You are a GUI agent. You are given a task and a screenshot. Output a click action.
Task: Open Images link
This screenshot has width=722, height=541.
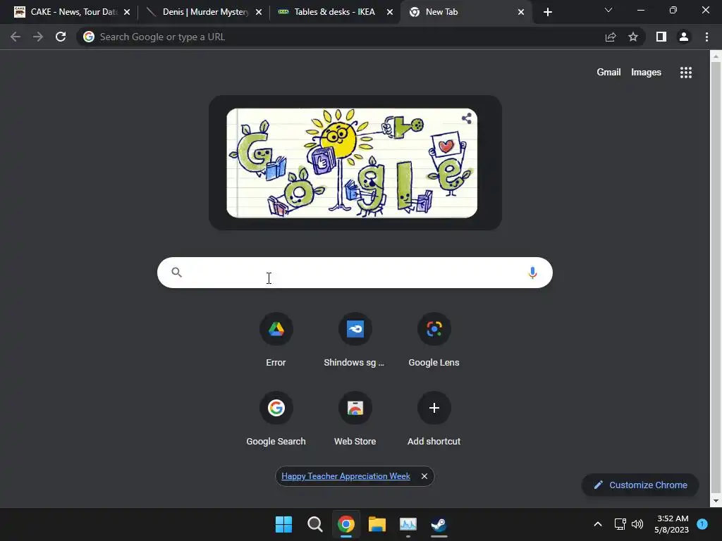pyautogui.click(x=646, y=73)
